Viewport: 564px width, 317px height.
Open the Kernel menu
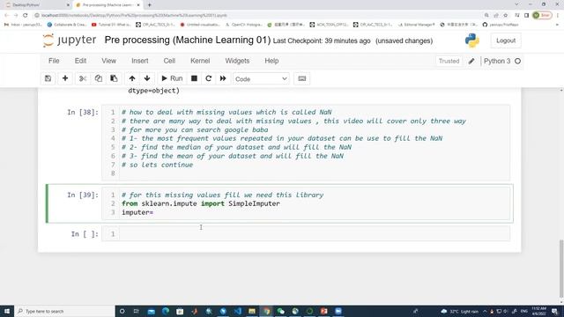coord(200,61)
